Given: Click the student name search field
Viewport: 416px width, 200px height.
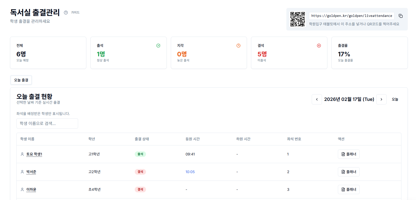Looking at the screenshot, I should coord(47,123).
